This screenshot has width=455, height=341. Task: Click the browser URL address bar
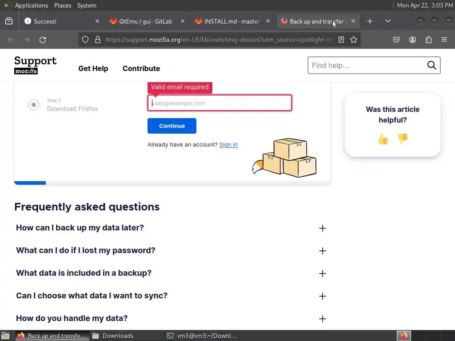[218, 40]
